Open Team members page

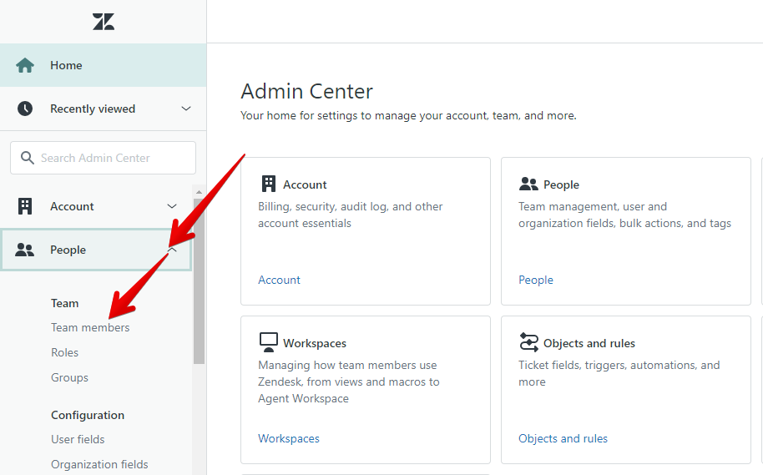pos(90,327)
